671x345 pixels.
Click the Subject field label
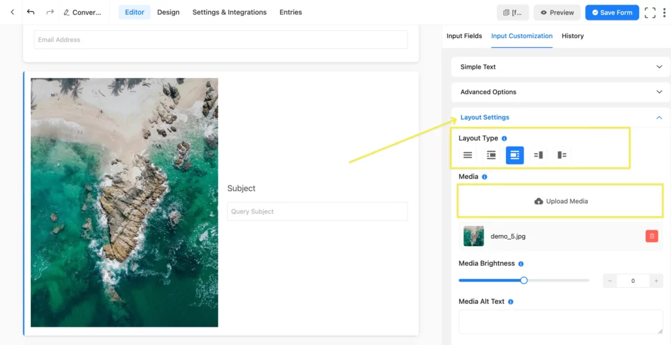click(x=241, y=188)
